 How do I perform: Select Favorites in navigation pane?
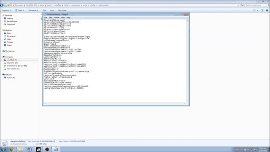[x=8, y=15]
